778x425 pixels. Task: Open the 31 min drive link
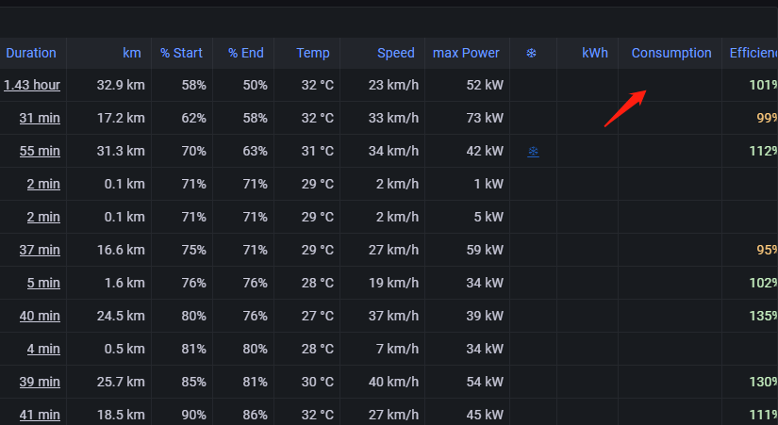tap(40, 118)
